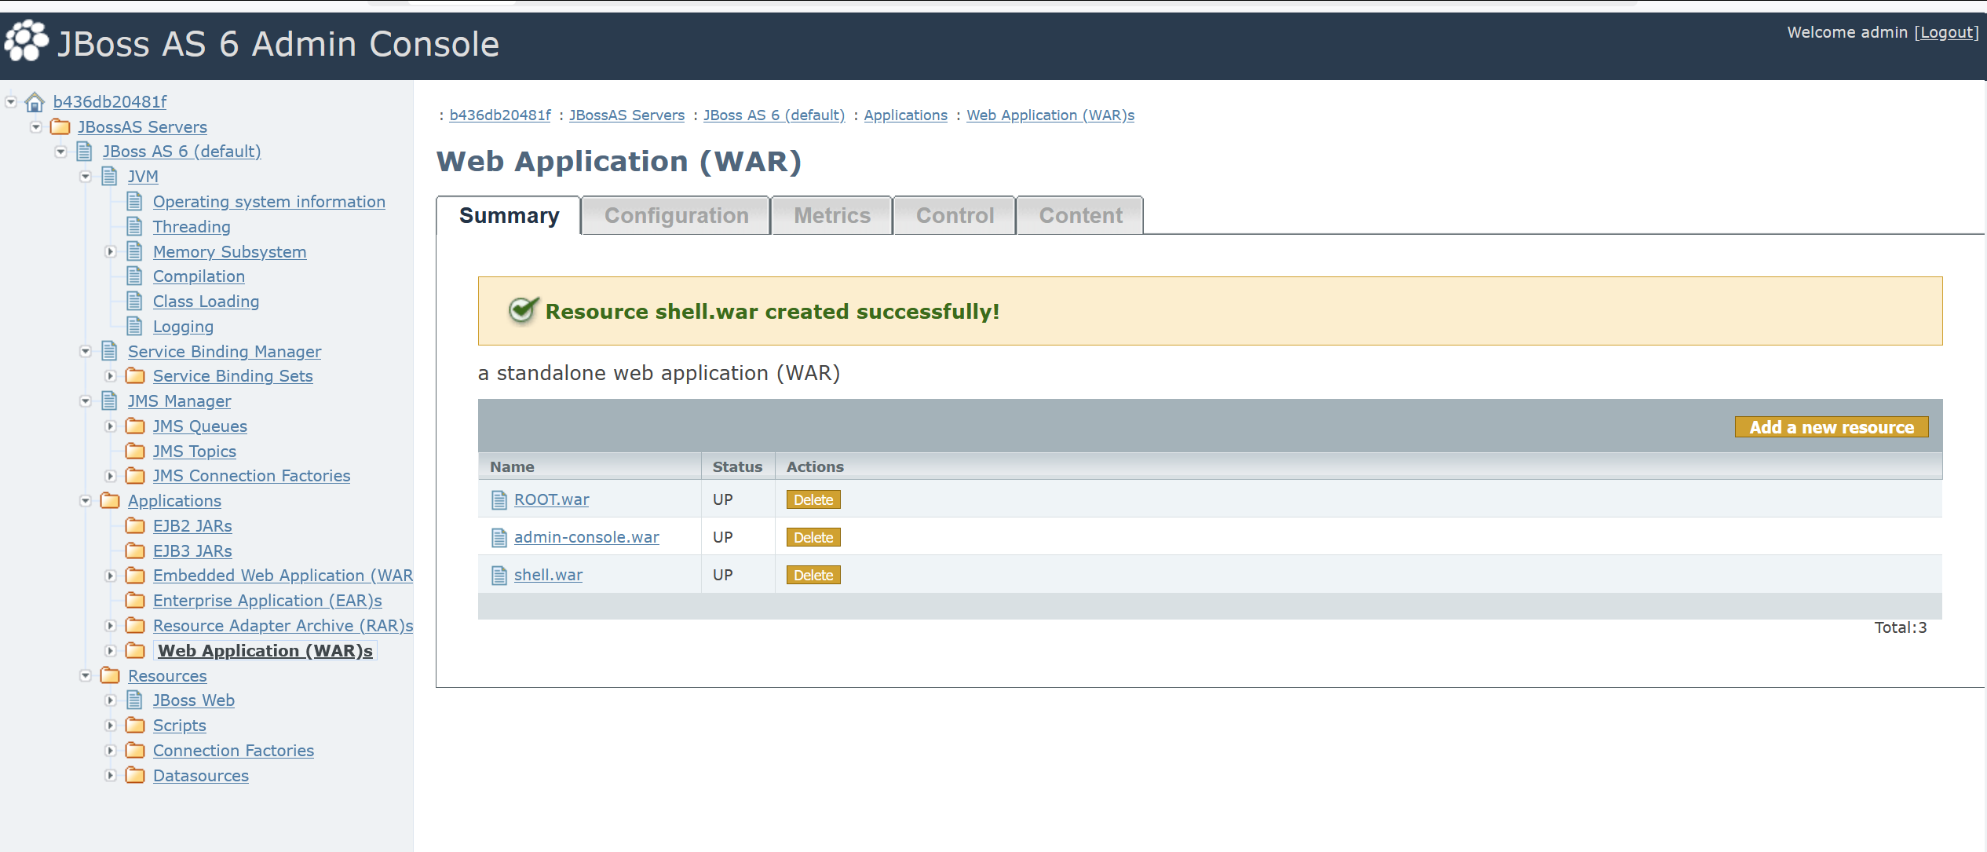Click the Name column header
This screenshot has width=1987, height=852.
click(512, 466)
